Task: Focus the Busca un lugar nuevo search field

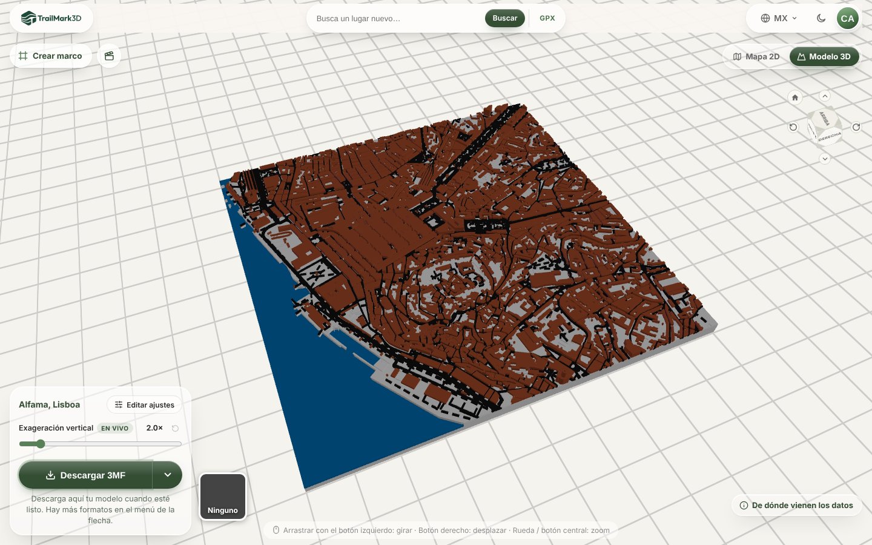Action: pos(397,18)
